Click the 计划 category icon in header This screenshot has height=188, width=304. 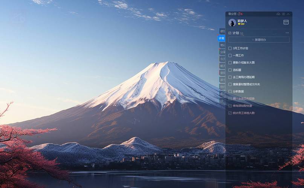click(x=230, y=33)
